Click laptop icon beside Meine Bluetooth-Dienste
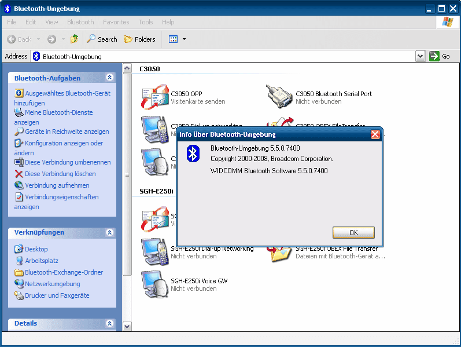Viewport: 461px width, 347px height. click(x=19, y=112)
